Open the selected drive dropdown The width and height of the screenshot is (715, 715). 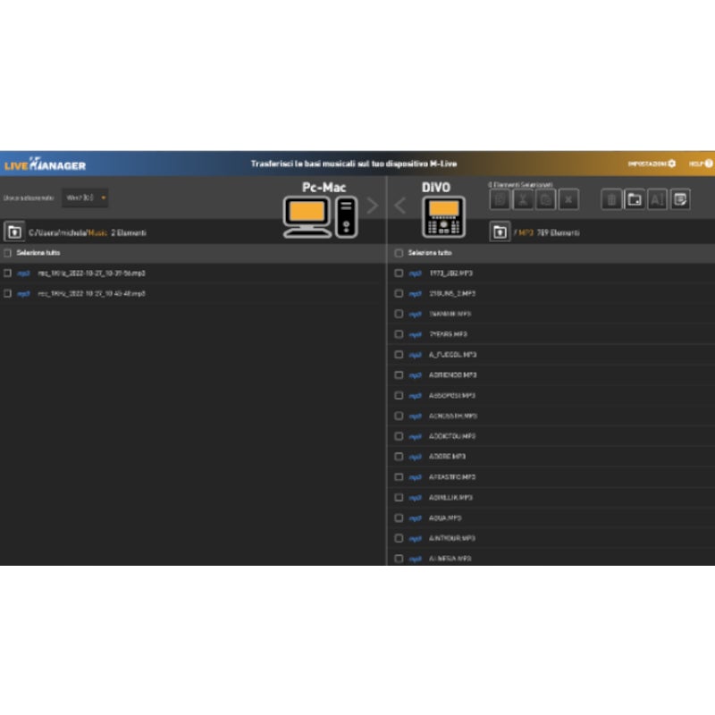(x=85, y=198)
